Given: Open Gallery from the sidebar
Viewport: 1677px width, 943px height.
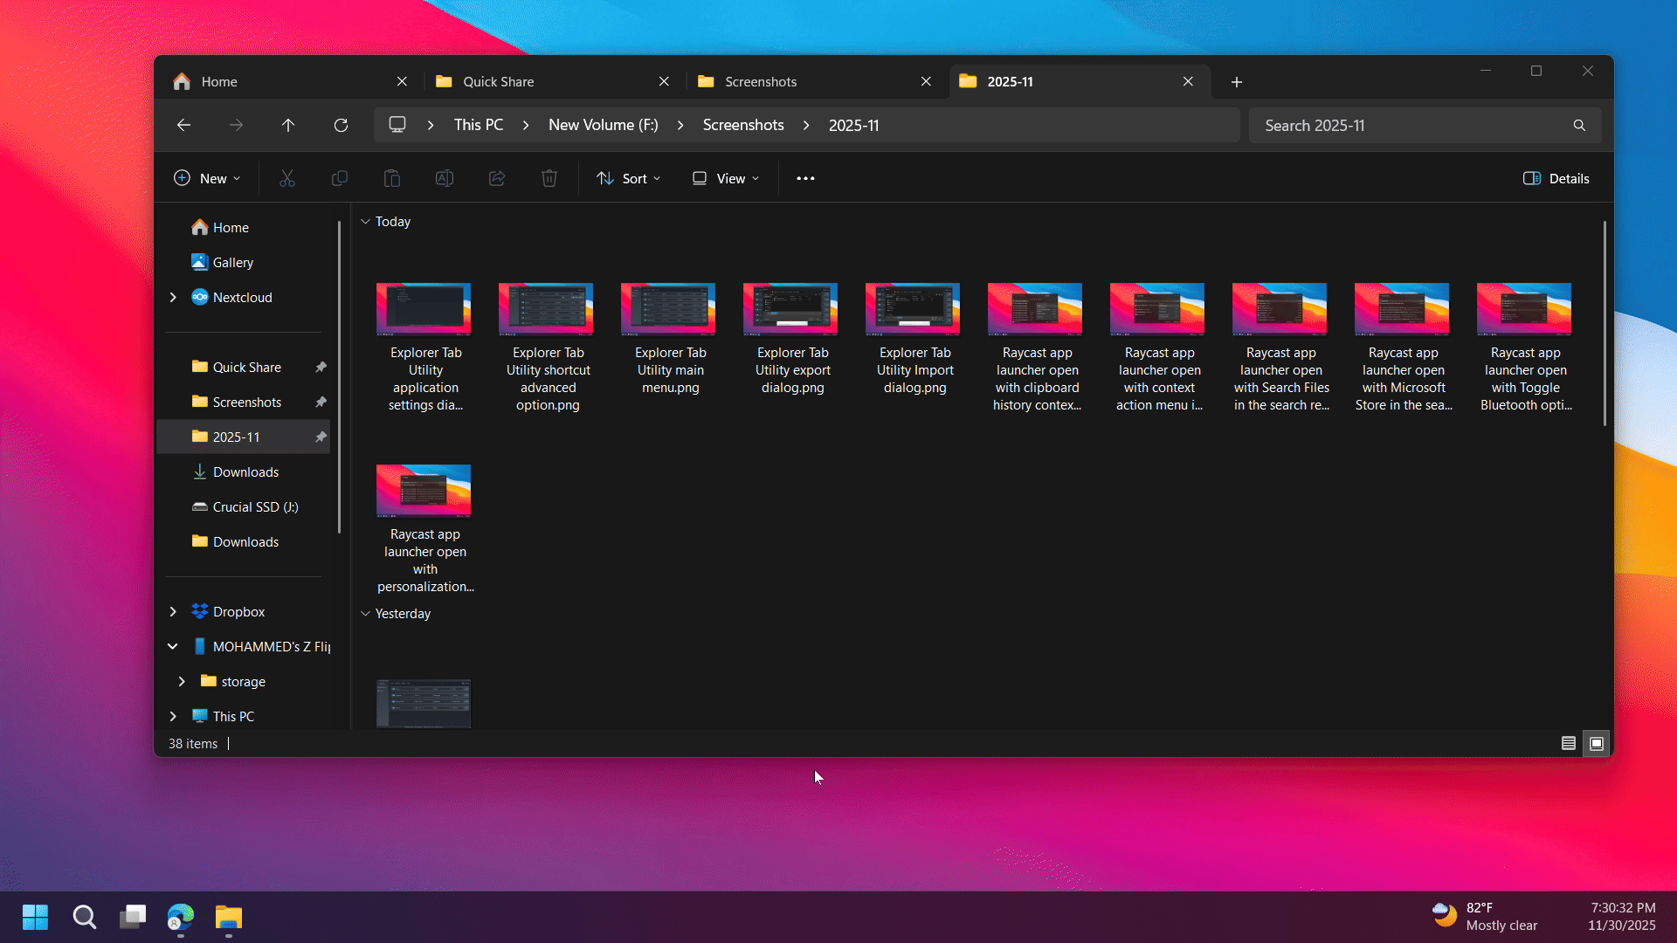Looking at the screenshot, I should point(232,262).
